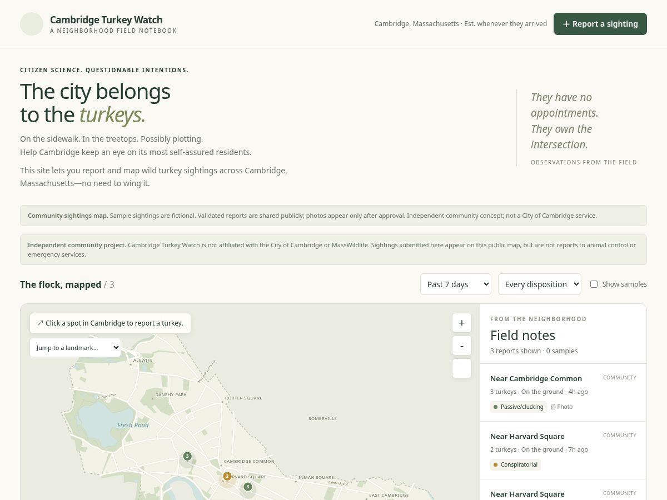This screenshot has height=500, width=667.
Task: Click the Alewife label on the map
Action: point(143,360)
